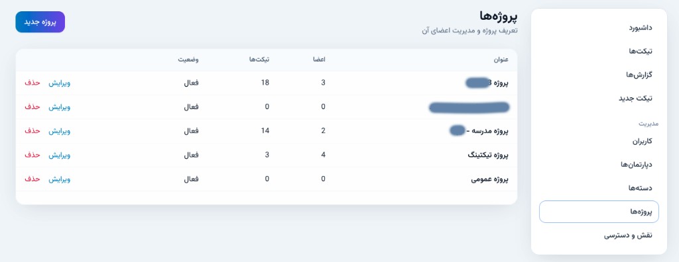The image size is (679, 262).
Task: Delete the پروژه عمومی project
Action: click(x=32, y=179)
